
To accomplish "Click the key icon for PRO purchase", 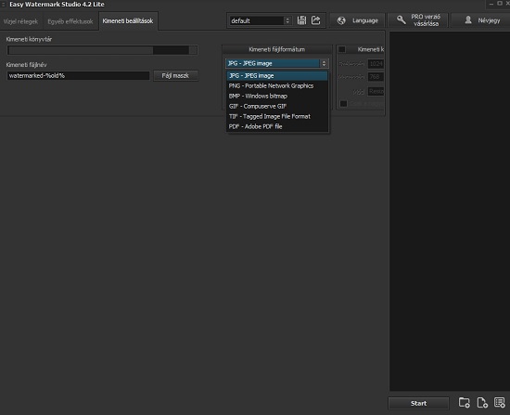I will (x=401, y=20).
